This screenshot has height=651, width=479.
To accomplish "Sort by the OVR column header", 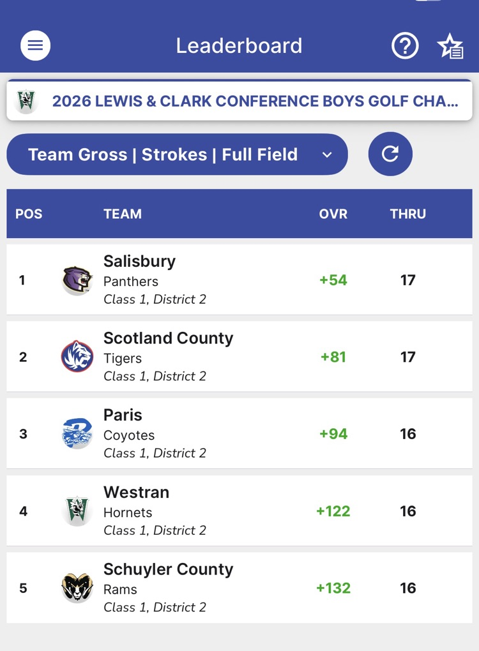I will (x=333, y=214).
